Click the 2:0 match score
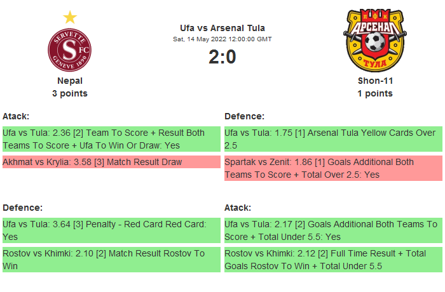This screenshot has width=445, height=292. click(222, 57)
